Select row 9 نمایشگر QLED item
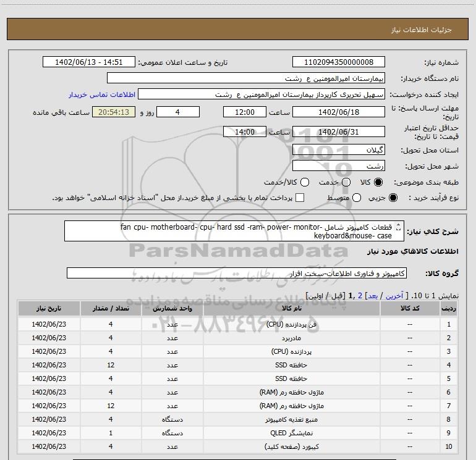This screenshot has width=476, height=460. tap(237, 433)
